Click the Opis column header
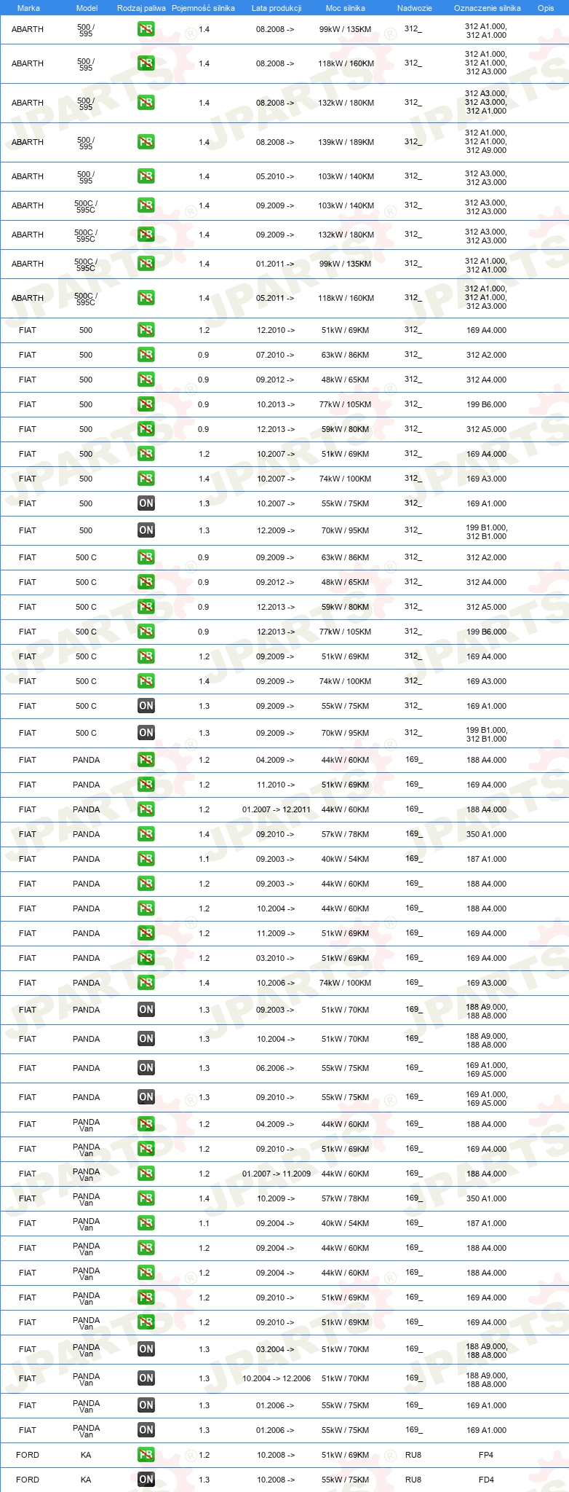Screen dimensions: 569x1492 pyautogui.click(x=546, y=8)
